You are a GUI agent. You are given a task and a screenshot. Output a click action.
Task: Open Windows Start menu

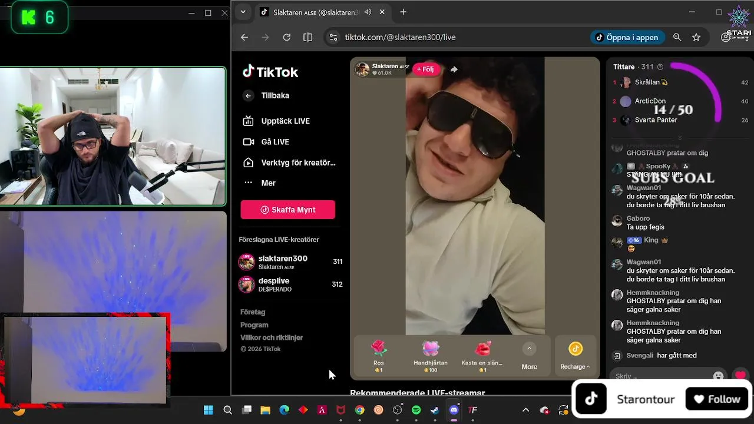coord(209,410)
